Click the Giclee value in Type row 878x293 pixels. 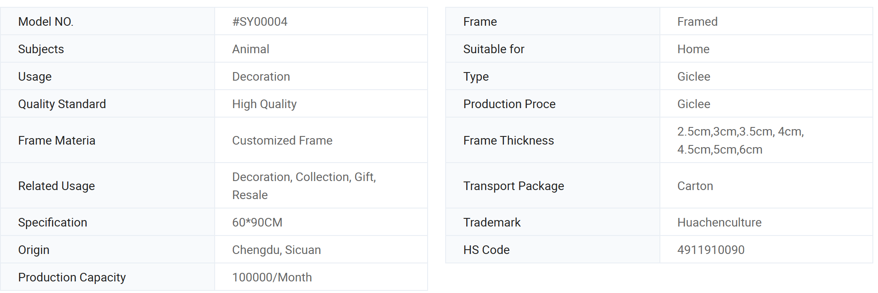pyautogui.click(x=694, y=76)
